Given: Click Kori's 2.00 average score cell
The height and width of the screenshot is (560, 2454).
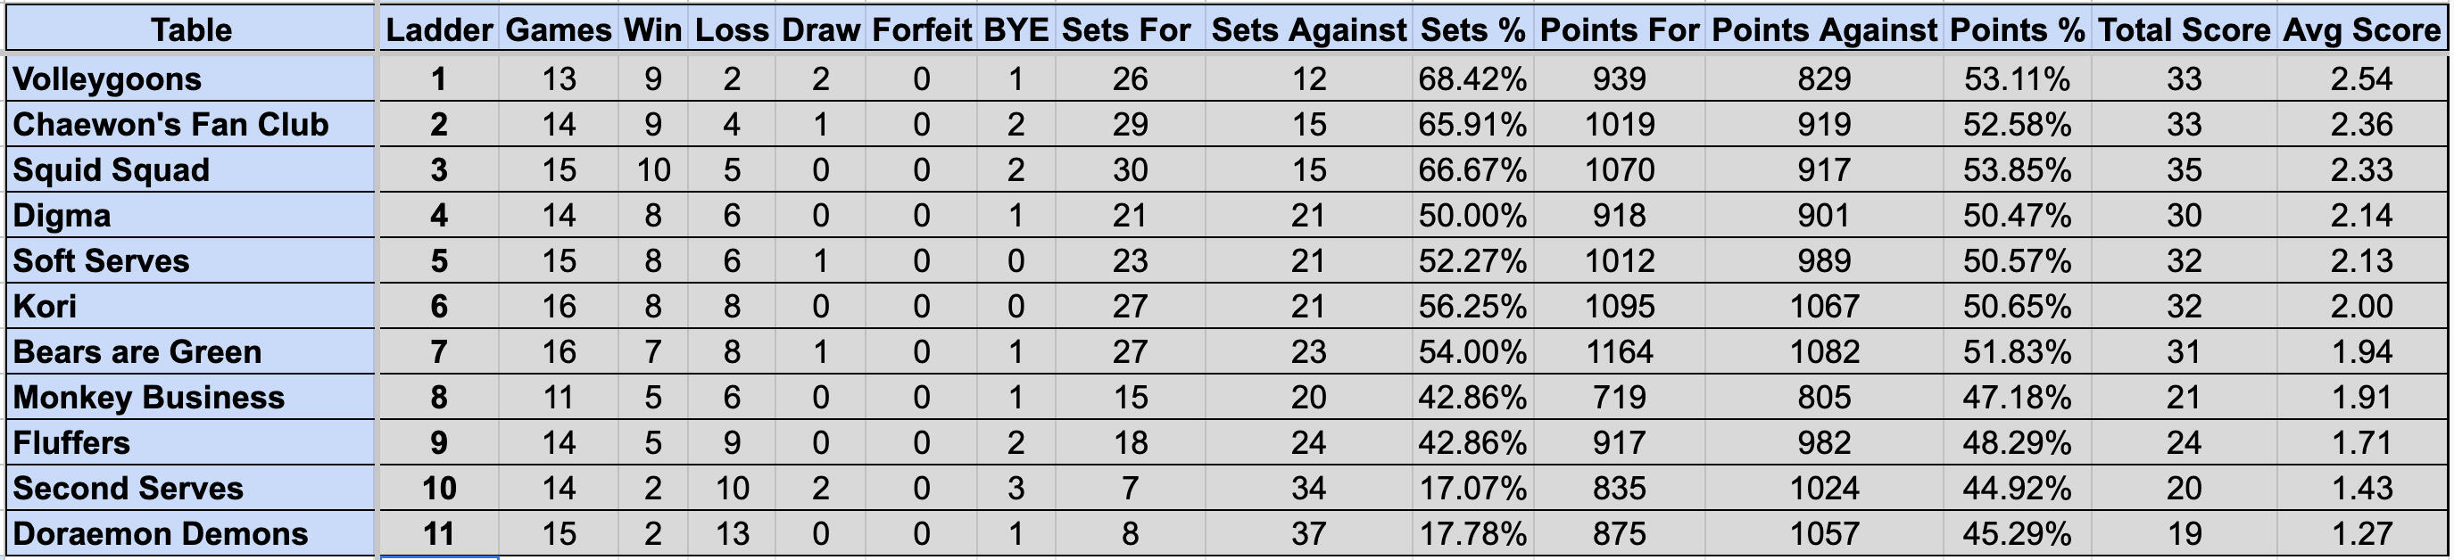Looking at the screenshot, I should point(2361,306).
